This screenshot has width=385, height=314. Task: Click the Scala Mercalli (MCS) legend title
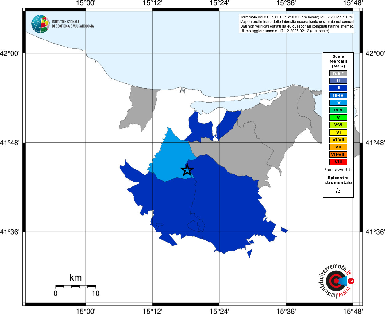[338, 61]
